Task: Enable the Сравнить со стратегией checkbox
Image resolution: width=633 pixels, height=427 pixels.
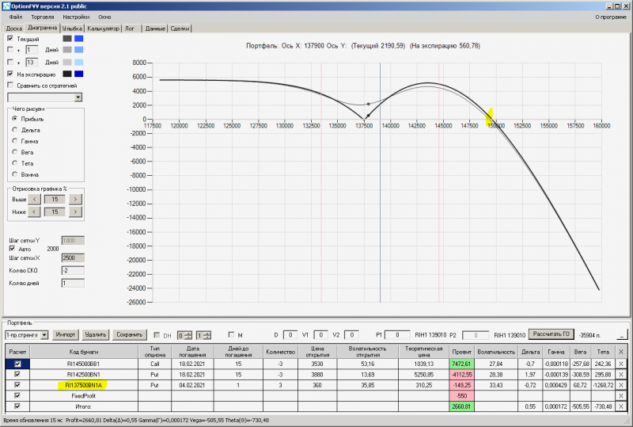Action: [9, 85]
